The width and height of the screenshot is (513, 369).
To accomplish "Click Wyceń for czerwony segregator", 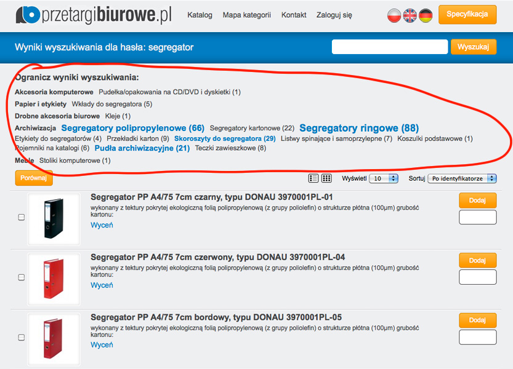I will click(x=102, y=285).
